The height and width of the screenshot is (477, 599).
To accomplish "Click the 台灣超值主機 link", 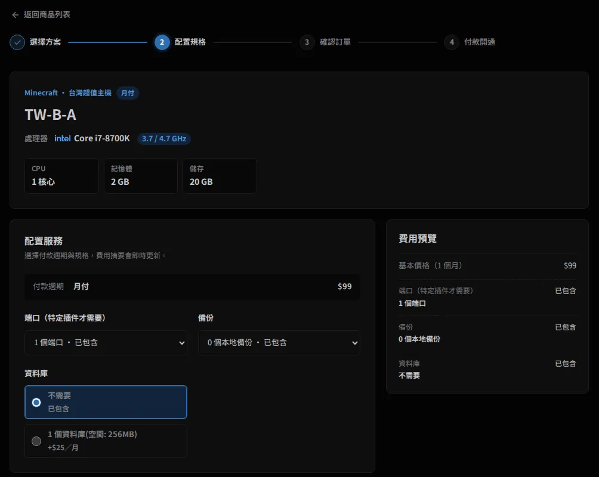I will (x=90, y=93).
